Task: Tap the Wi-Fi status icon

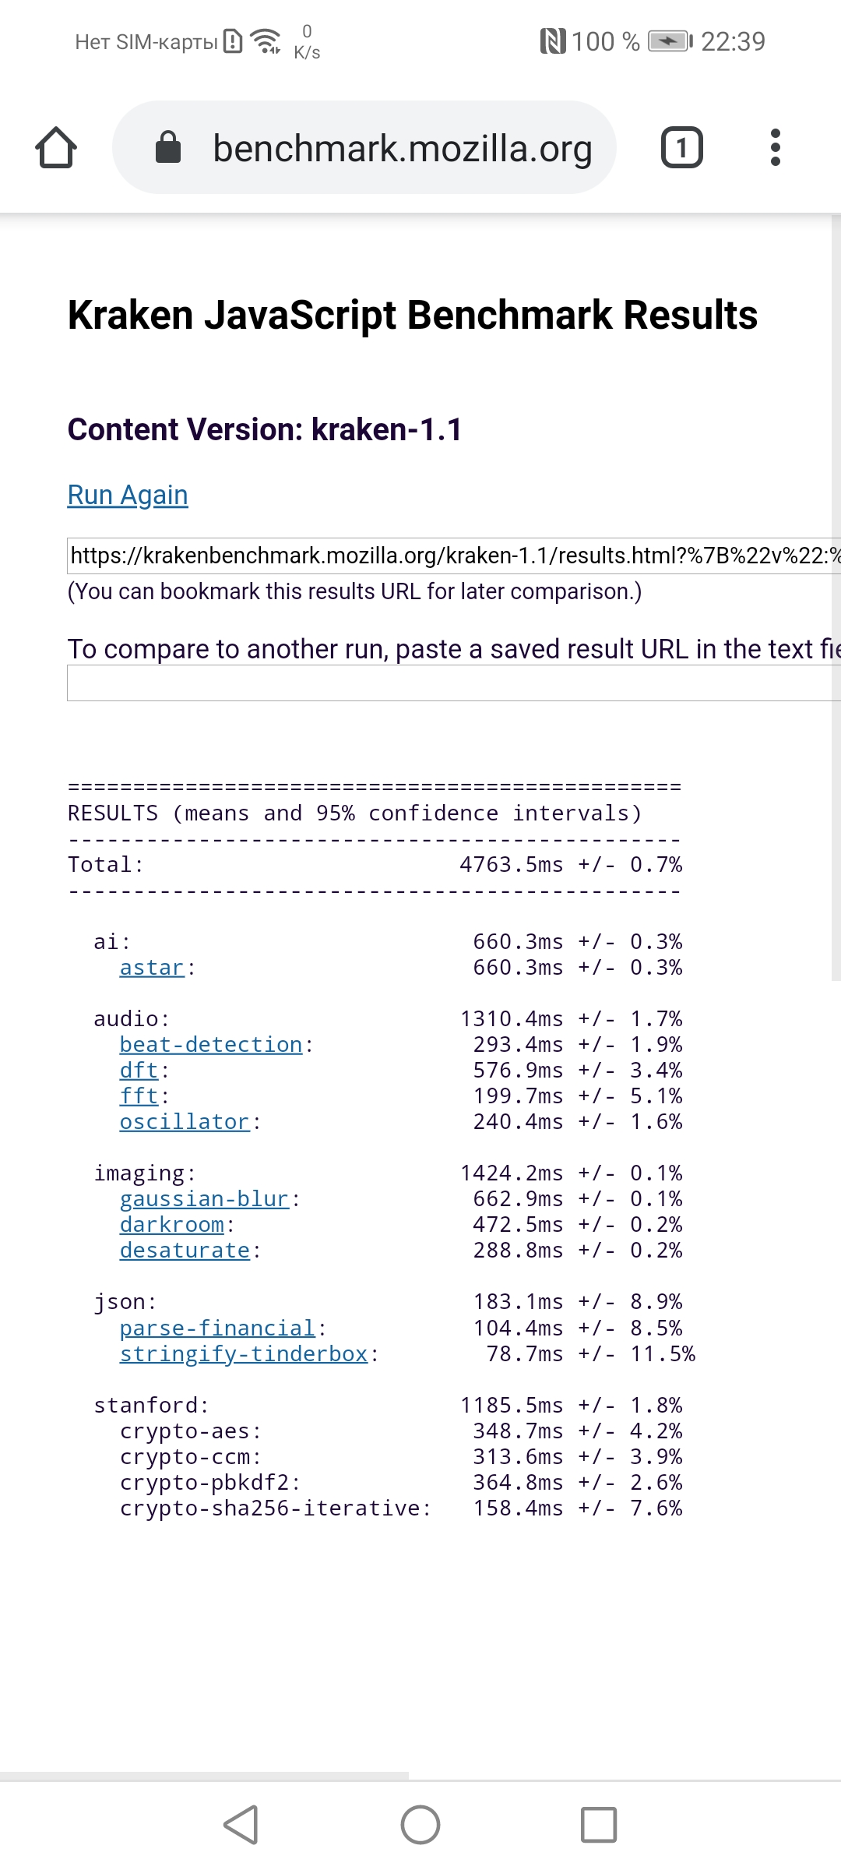Action: coord(266,41)
